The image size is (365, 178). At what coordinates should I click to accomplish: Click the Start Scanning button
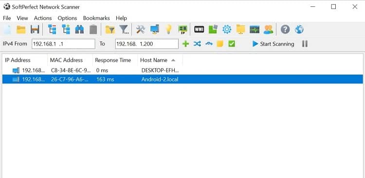tap(274, 44)
